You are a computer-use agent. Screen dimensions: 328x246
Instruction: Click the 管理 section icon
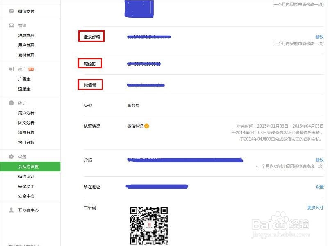(11, 25)
